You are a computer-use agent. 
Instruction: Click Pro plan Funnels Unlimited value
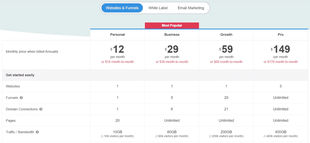(281, 98)
